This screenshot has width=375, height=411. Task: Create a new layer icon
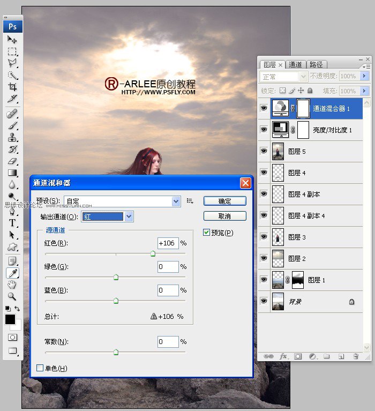click(341, 356)
